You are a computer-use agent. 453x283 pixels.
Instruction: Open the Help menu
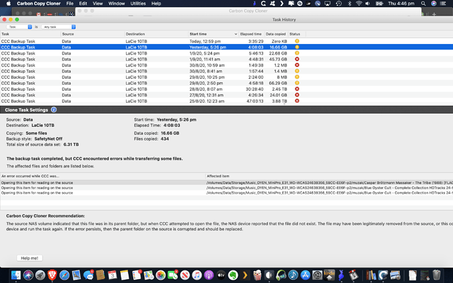click(156, 3)
